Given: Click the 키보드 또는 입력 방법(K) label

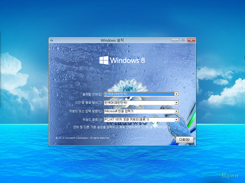Looking at the screenshot, I should 86,111.
